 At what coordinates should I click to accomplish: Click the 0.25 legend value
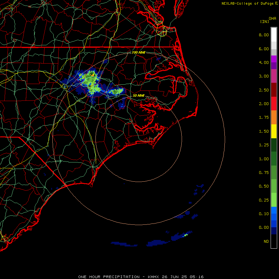[264, 200]
